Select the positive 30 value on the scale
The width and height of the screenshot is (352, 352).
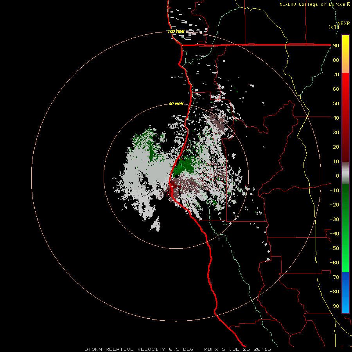point(336,133)
